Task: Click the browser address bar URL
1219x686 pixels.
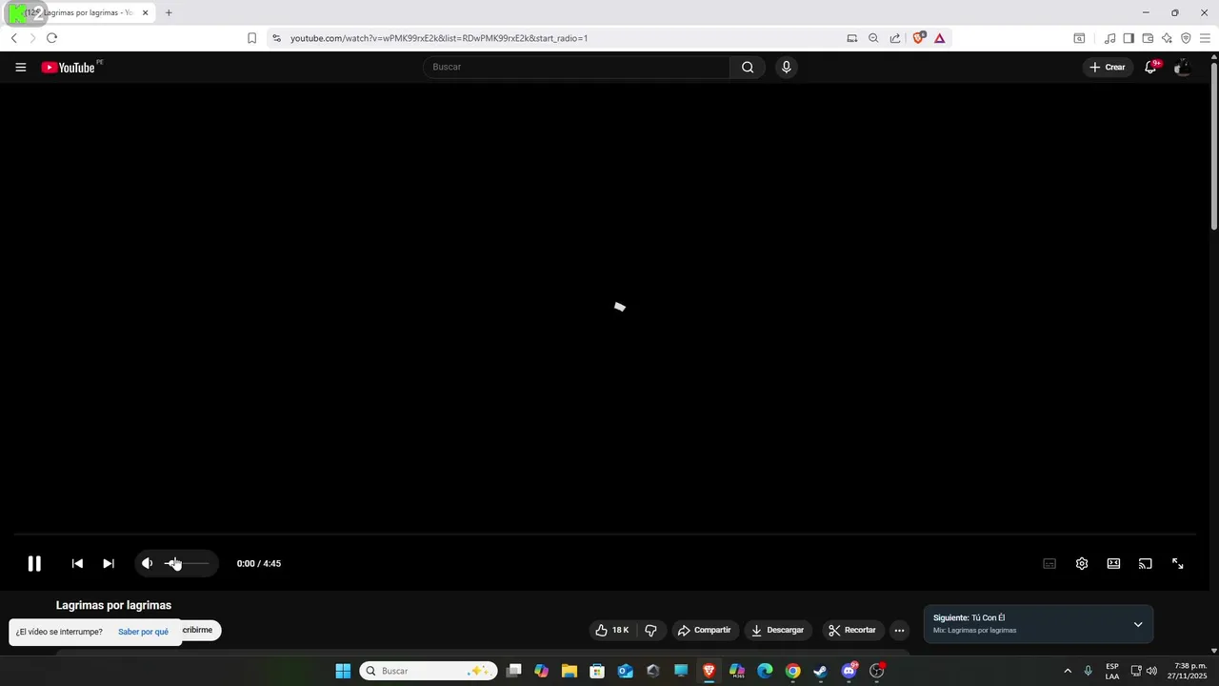Action: pyautogui.click(x=439, y=38)
